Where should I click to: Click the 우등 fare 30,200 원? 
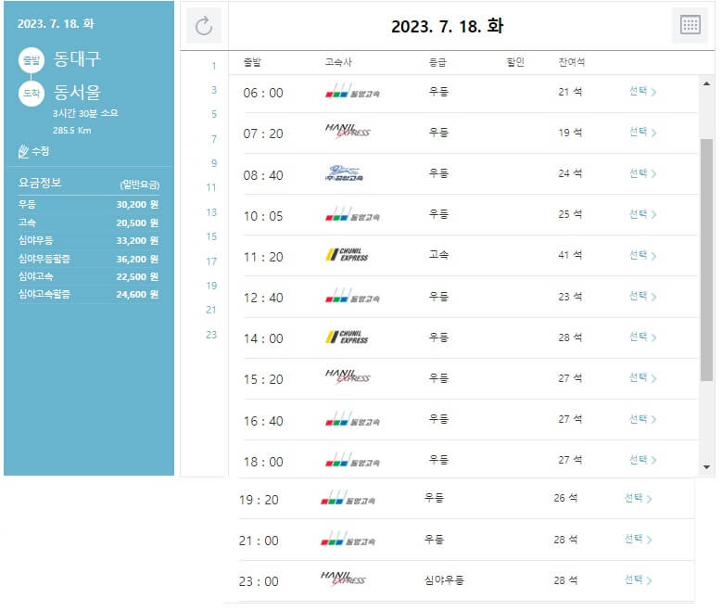88,204
